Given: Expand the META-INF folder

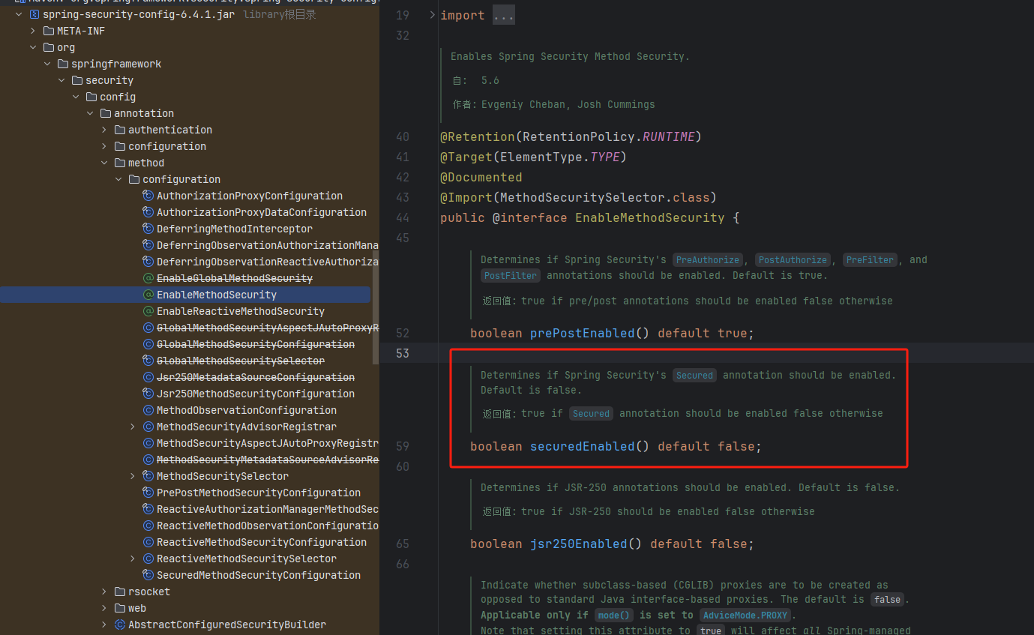Looking at the screenshot, I should (33, 31).
